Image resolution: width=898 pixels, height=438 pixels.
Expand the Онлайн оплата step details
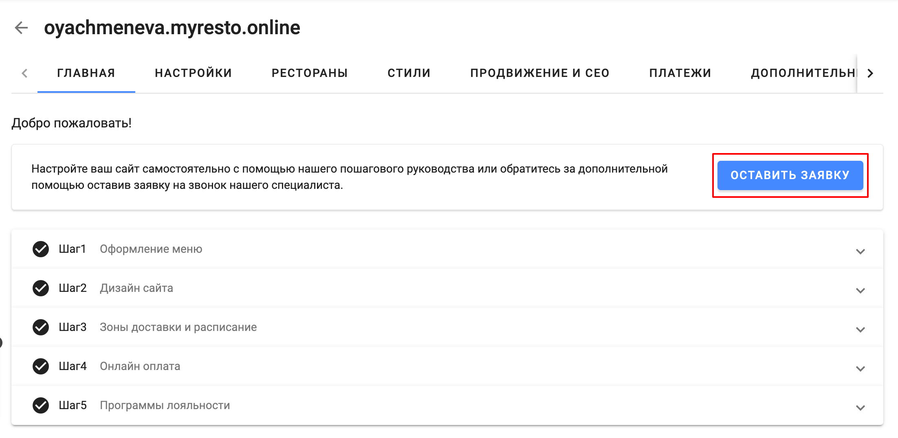860,368
